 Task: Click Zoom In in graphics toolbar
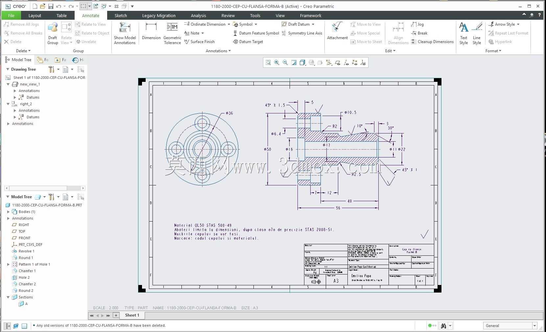277,62
